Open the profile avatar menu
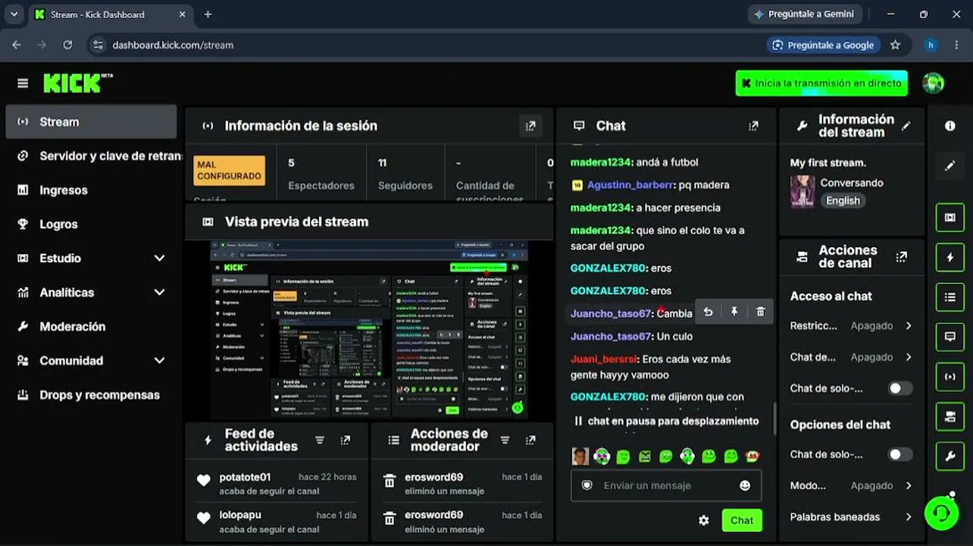Screen dimensions: 973x546 point(933,83)
